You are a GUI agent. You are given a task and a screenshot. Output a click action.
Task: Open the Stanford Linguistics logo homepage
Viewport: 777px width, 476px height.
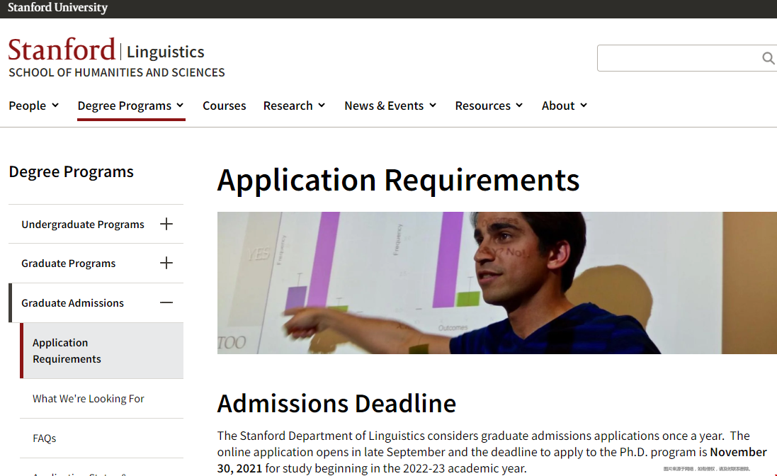point(106,50)
